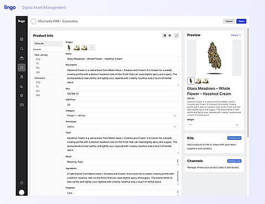Click into the SKU field
265x204 pixels.
[122, 94]
